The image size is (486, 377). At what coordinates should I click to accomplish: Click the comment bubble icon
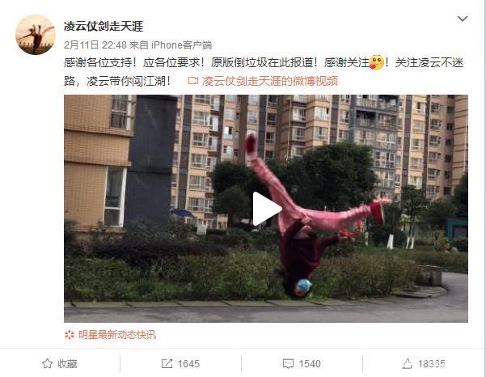click(288, 364)
